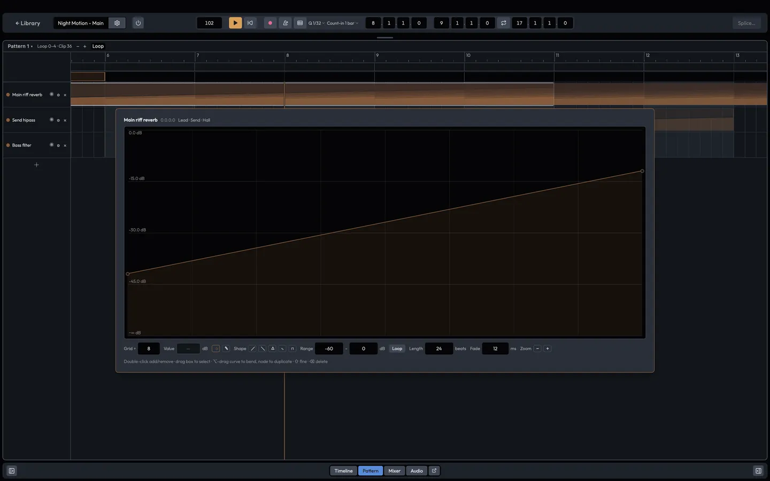Open the Count-in 1 bar dropdown
This screenshot has width=770, height=481.
342,23
